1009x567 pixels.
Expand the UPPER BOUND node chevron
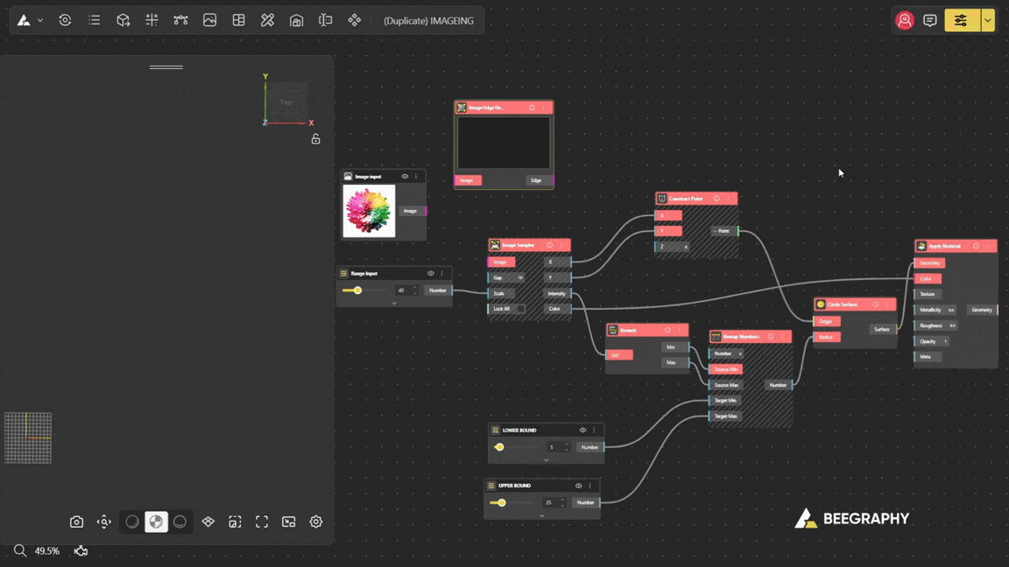click(542, 514)
